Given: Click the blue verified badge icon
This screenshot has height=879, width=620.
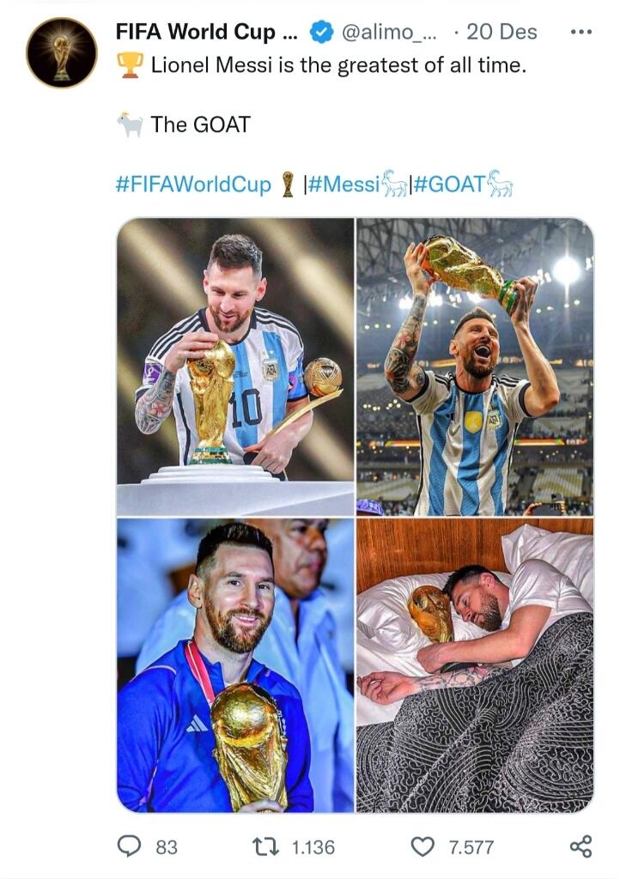Looking at the screenshot, I should point(322,32).
